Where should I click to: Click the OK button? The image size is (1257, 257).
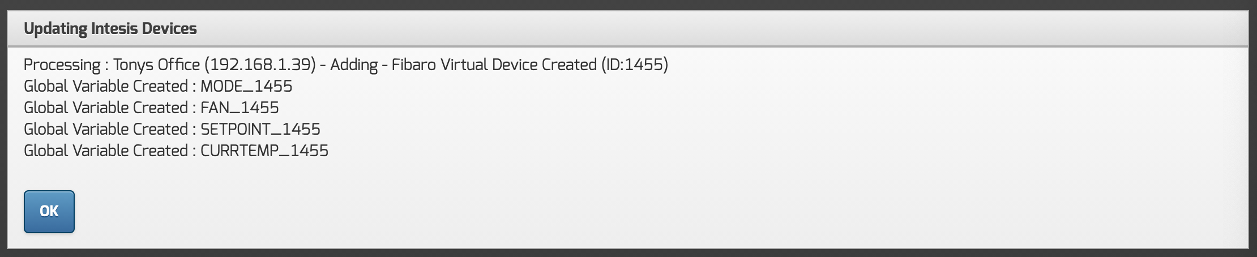tap(49, 211)
